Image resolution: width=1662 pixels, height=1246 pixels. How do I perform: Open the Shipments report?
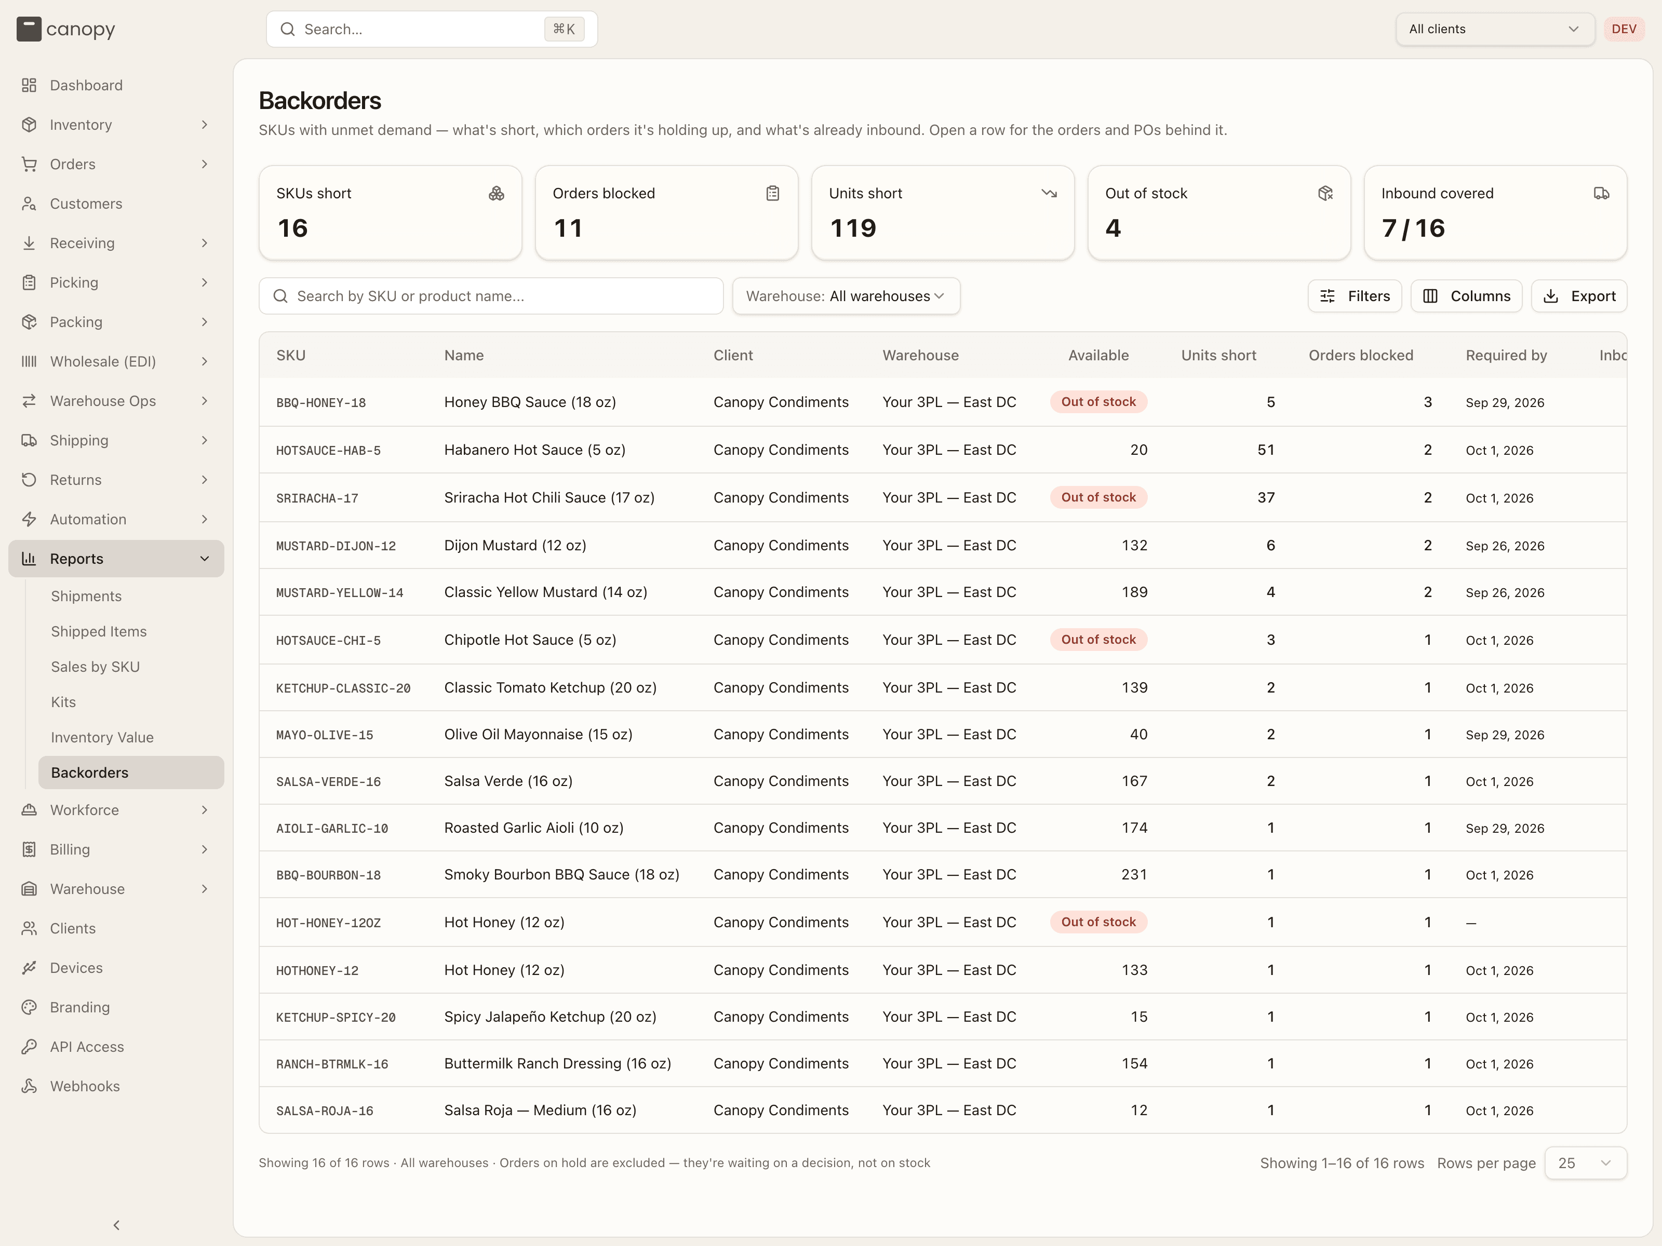(x=131, y=597)
